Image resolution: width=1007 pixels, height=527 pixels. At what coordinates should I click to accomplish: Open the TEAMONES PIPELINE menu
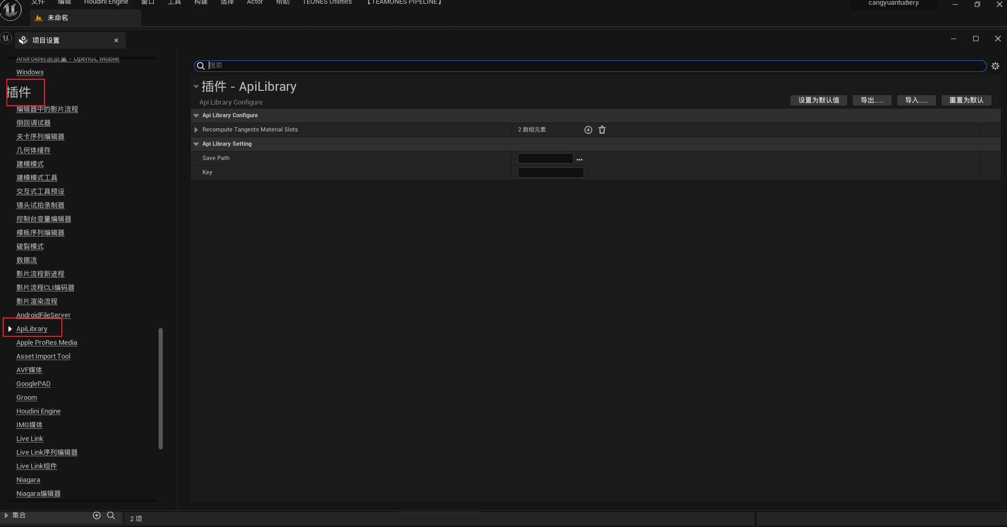[x=404, y=3]
